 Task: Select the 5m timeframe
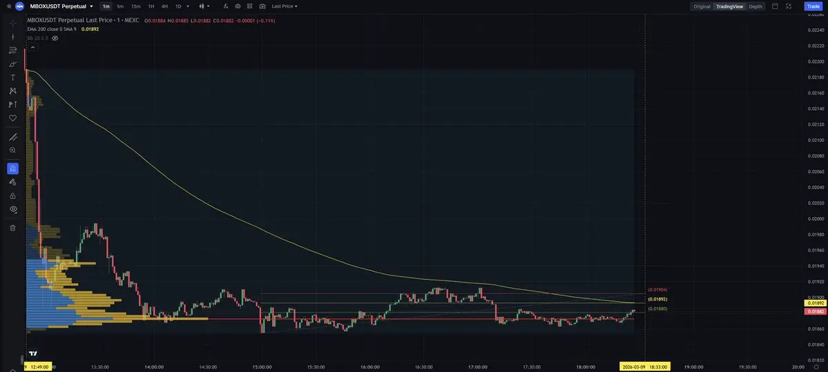click(120, 6)
